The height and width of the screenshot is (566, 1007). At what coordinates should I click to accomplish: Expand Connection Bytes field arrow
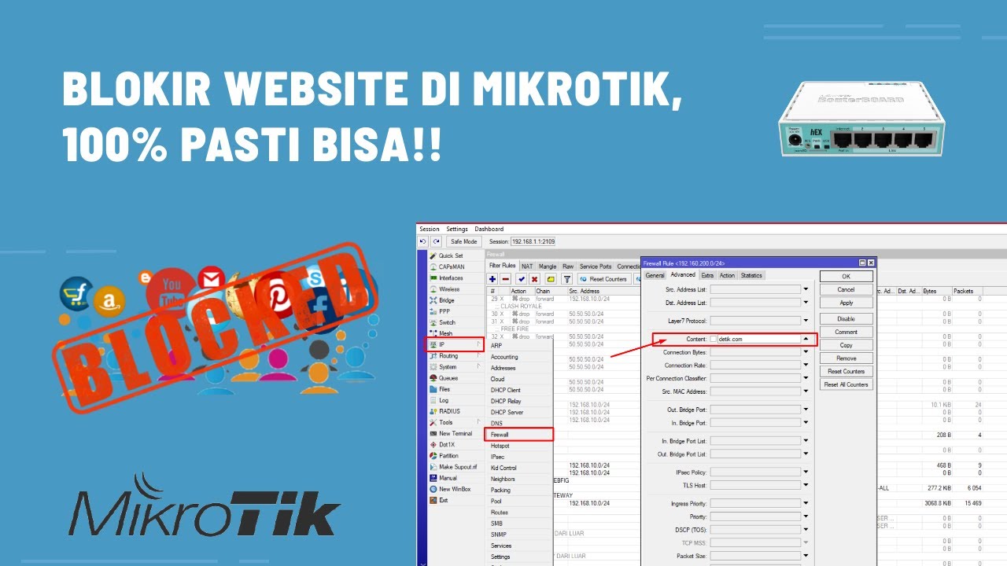806,352
